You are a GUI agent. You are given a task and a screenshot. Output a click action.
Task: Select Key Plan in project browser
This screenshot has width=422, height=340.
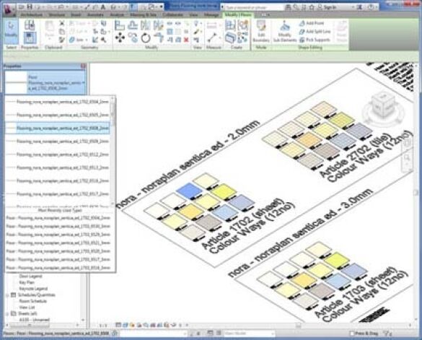pyautogui.click(x=27, y=282)
